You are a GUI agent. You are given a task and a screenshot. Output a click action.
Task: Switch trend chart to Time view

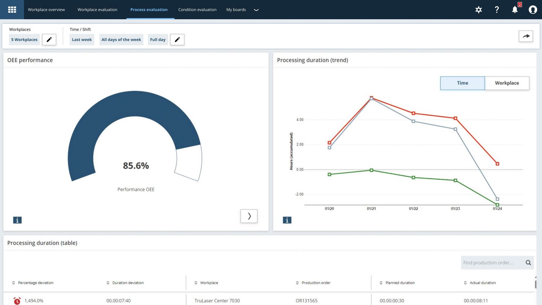[462, 83]
